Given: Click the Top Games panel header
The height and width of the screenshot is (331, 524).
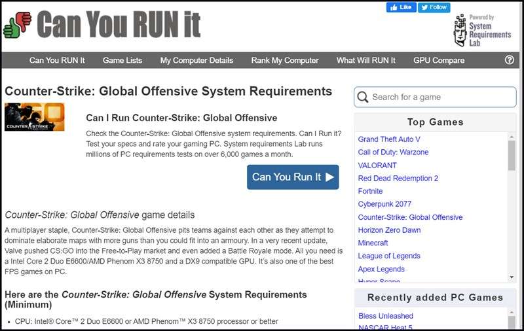Looking at the screenshot, I should click(x=435, y=122).
